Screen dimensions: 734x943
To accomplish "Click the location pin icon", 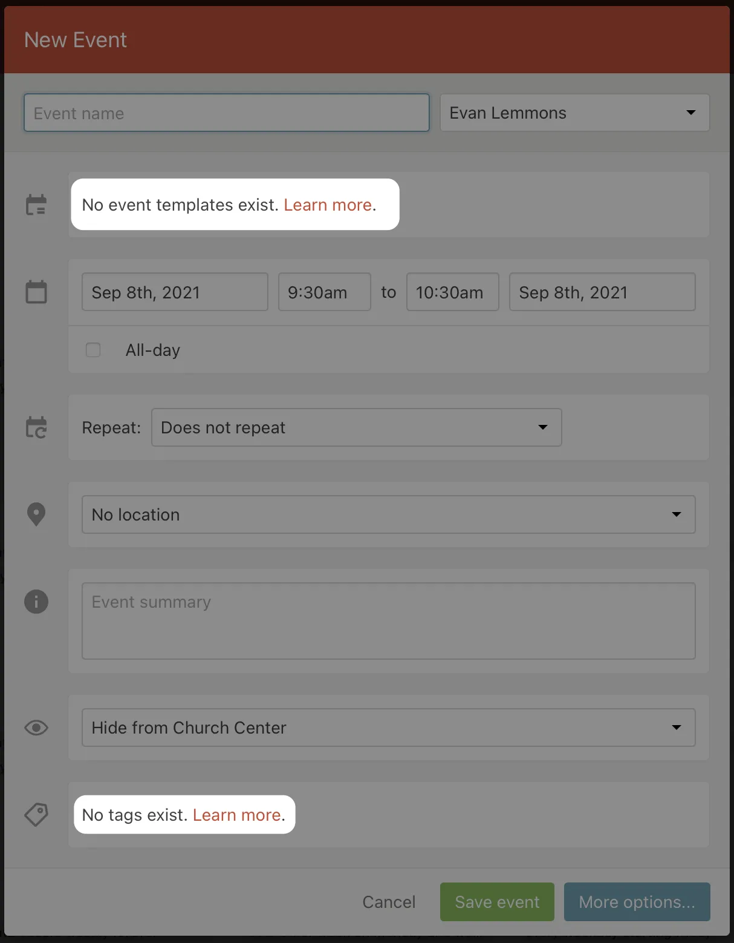I will coord(36,514).
